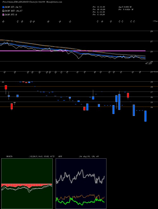Click the MACD panel title label
158x209 pixels.
pyautogui.click(x=9, y=156)
